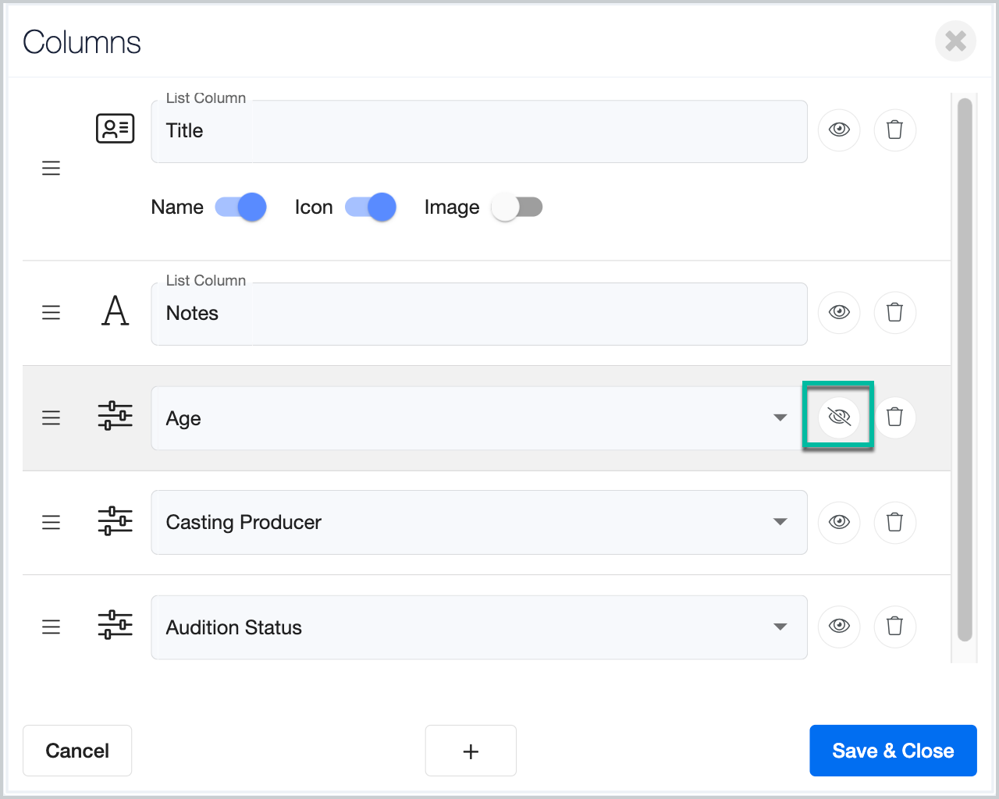The width and height of the screenshot is (999, 799).
Task: Delete the Notes column
Action: (894, 312)
